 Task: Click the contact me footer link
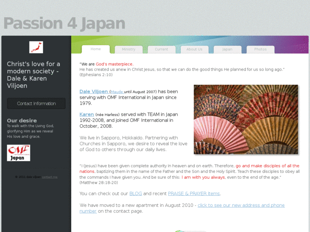(x=49, y=177)
